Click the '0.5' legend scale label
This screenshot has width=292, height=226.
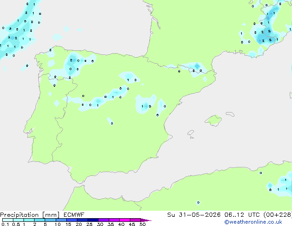tap(16, 224)
